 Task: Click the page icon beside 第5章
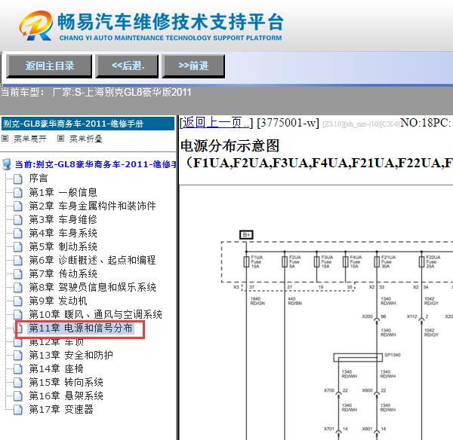tap(18, 246)
